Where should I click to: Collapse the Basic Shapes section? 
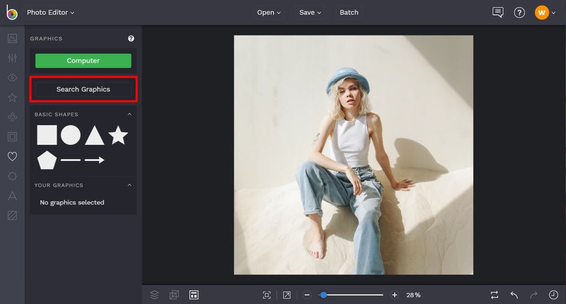[x=130, y=114]
